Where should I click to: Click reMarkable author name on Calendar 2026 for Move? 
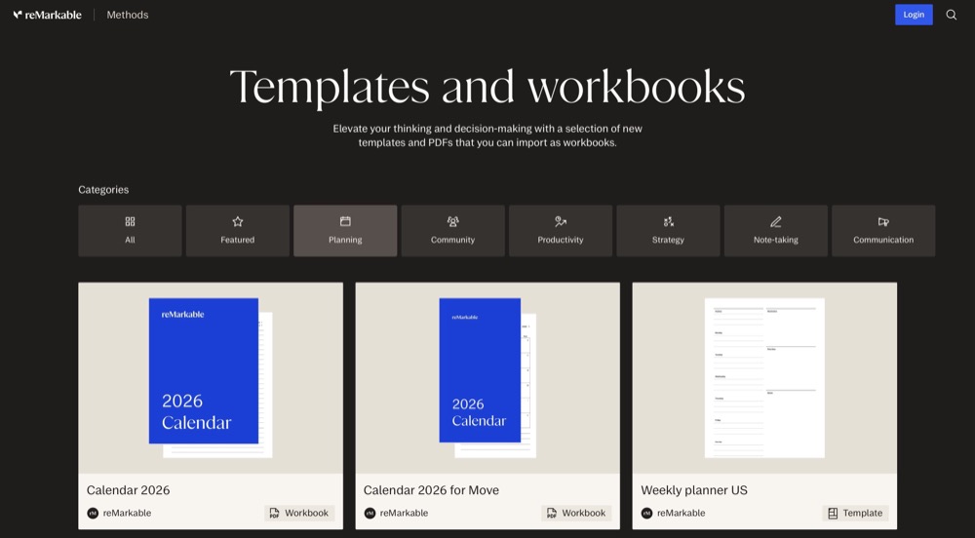[x=404, y=514]
